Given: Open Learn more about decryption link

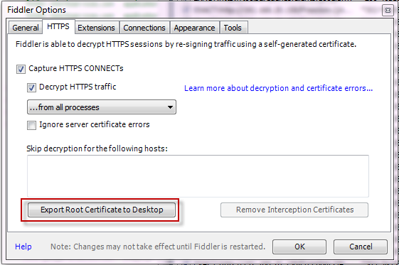Looking at the screenshot, I should tap(278, 88).
